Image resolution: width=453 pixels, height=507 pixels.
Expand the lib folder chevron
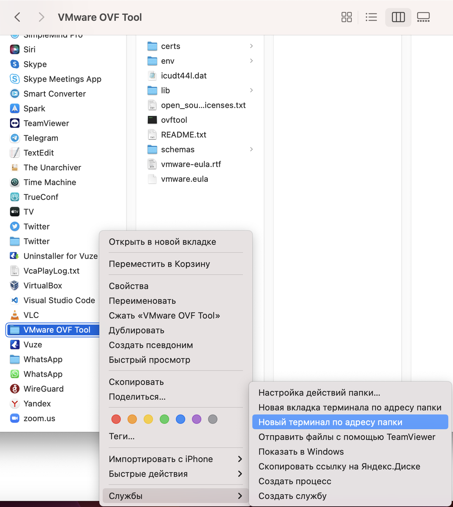point(251,90)
